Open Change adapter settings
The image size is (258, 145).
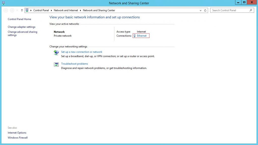[22, 27]
